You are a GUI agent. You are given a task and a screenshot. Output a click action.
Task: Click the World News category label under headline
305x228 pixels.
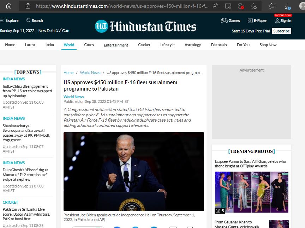pyautogui.click(x=73, y=97)
